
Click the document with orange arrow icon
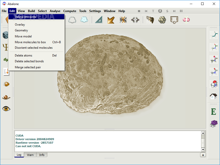tap(6, 72)
